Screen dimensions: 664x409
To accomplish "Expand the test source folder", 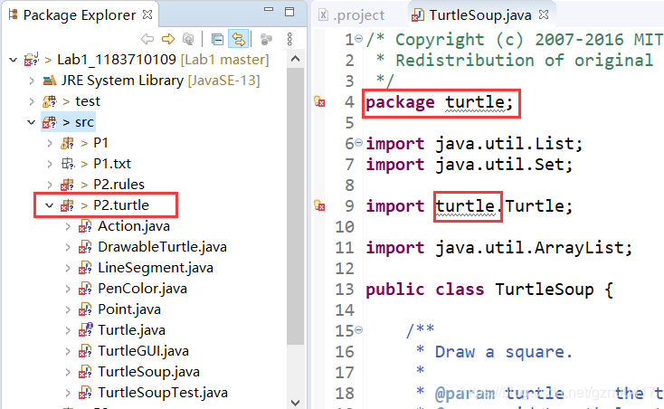I will tap(32, 101).
